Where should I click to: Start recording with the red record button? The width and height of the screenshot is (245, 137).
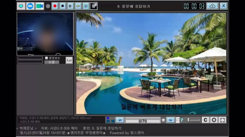[55, 6]
